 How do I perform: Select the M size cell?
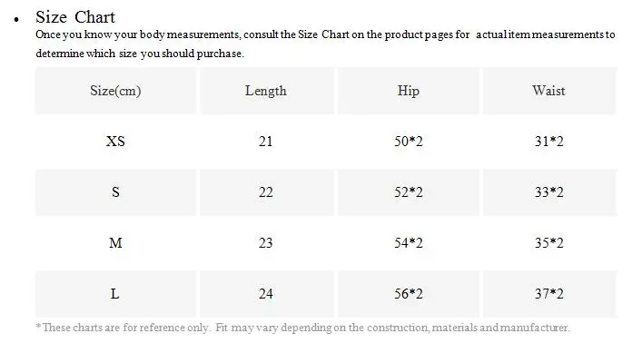[x=115, y=242]
